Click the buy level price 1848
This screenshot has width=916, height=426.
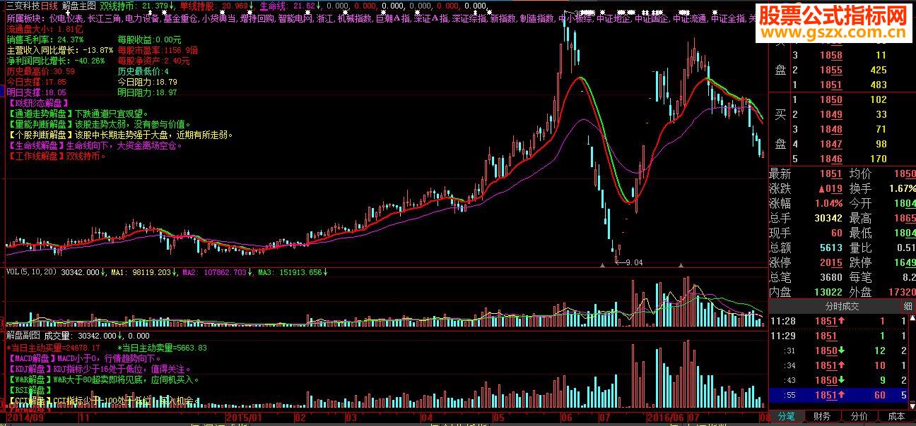coord(830,130)
